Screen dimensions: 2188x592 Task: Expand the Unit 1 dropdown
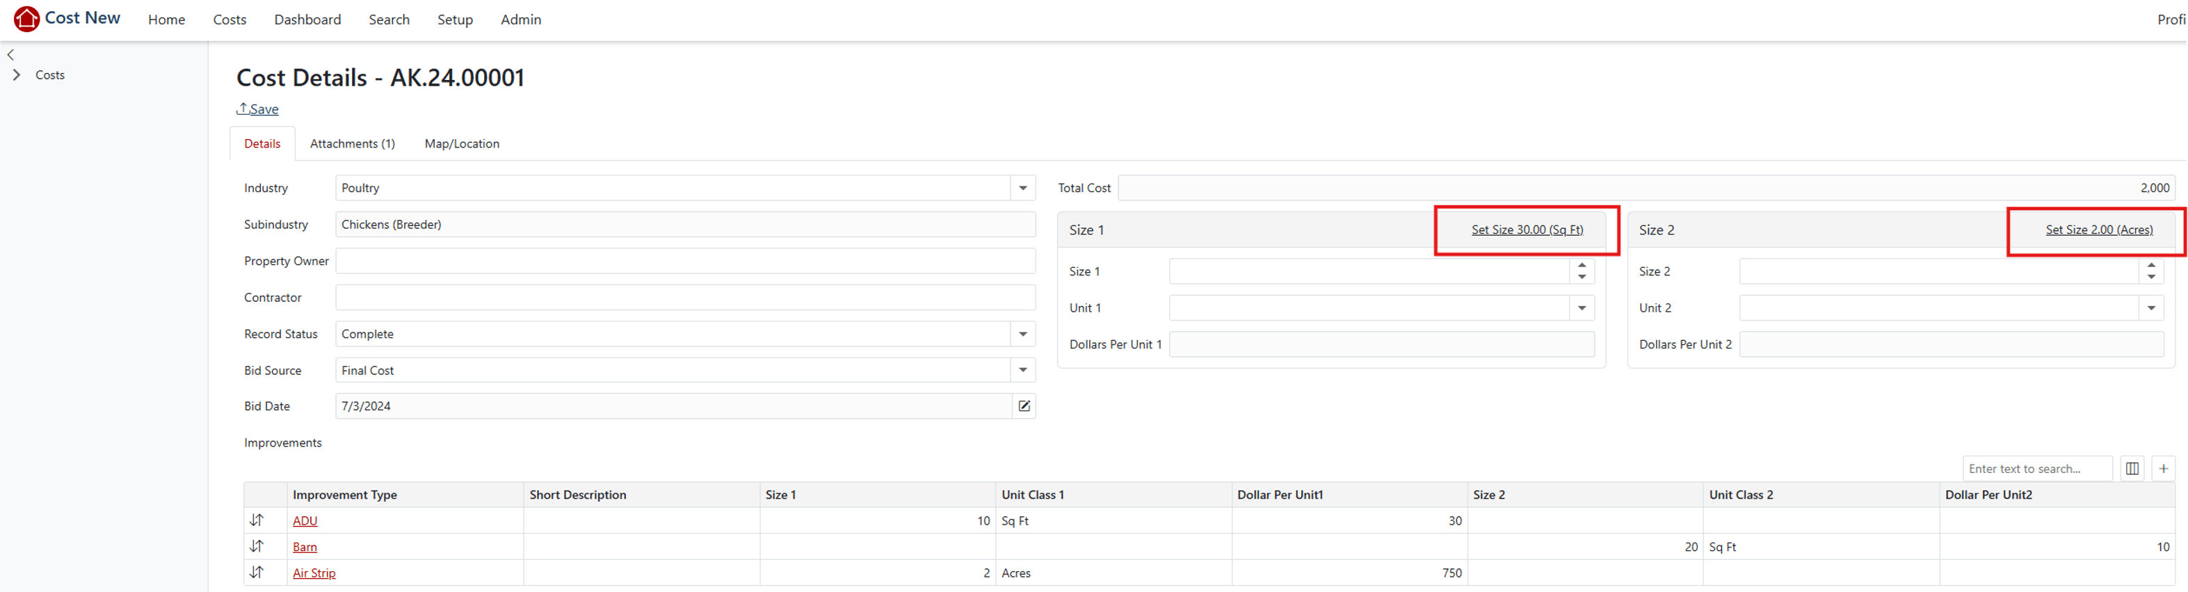1582,308
